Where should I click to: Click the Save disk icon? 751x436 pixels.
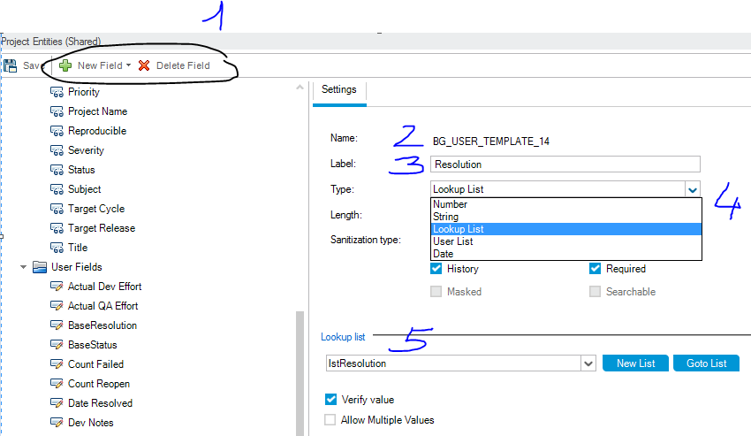click(x=11, y=65)
